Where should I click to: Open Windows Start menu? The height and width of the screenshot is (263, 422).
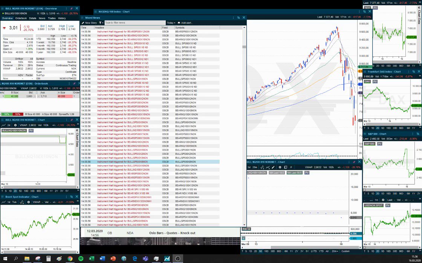[x=5, y=259]
